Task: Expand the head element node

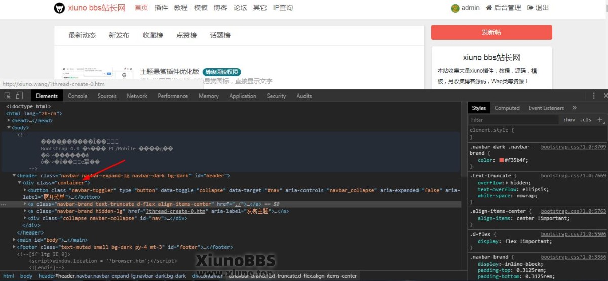Action: coord(9,121)
